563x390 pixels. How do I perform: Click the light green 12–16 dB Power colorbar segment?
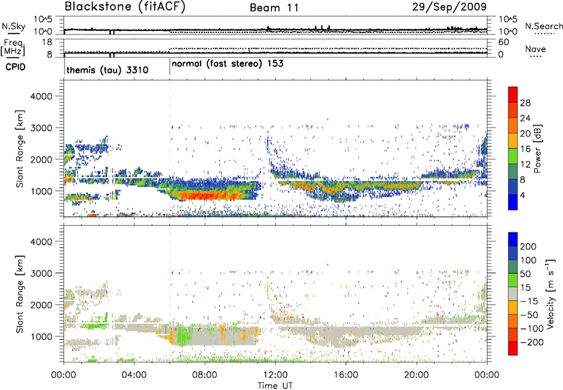[513, 156]
